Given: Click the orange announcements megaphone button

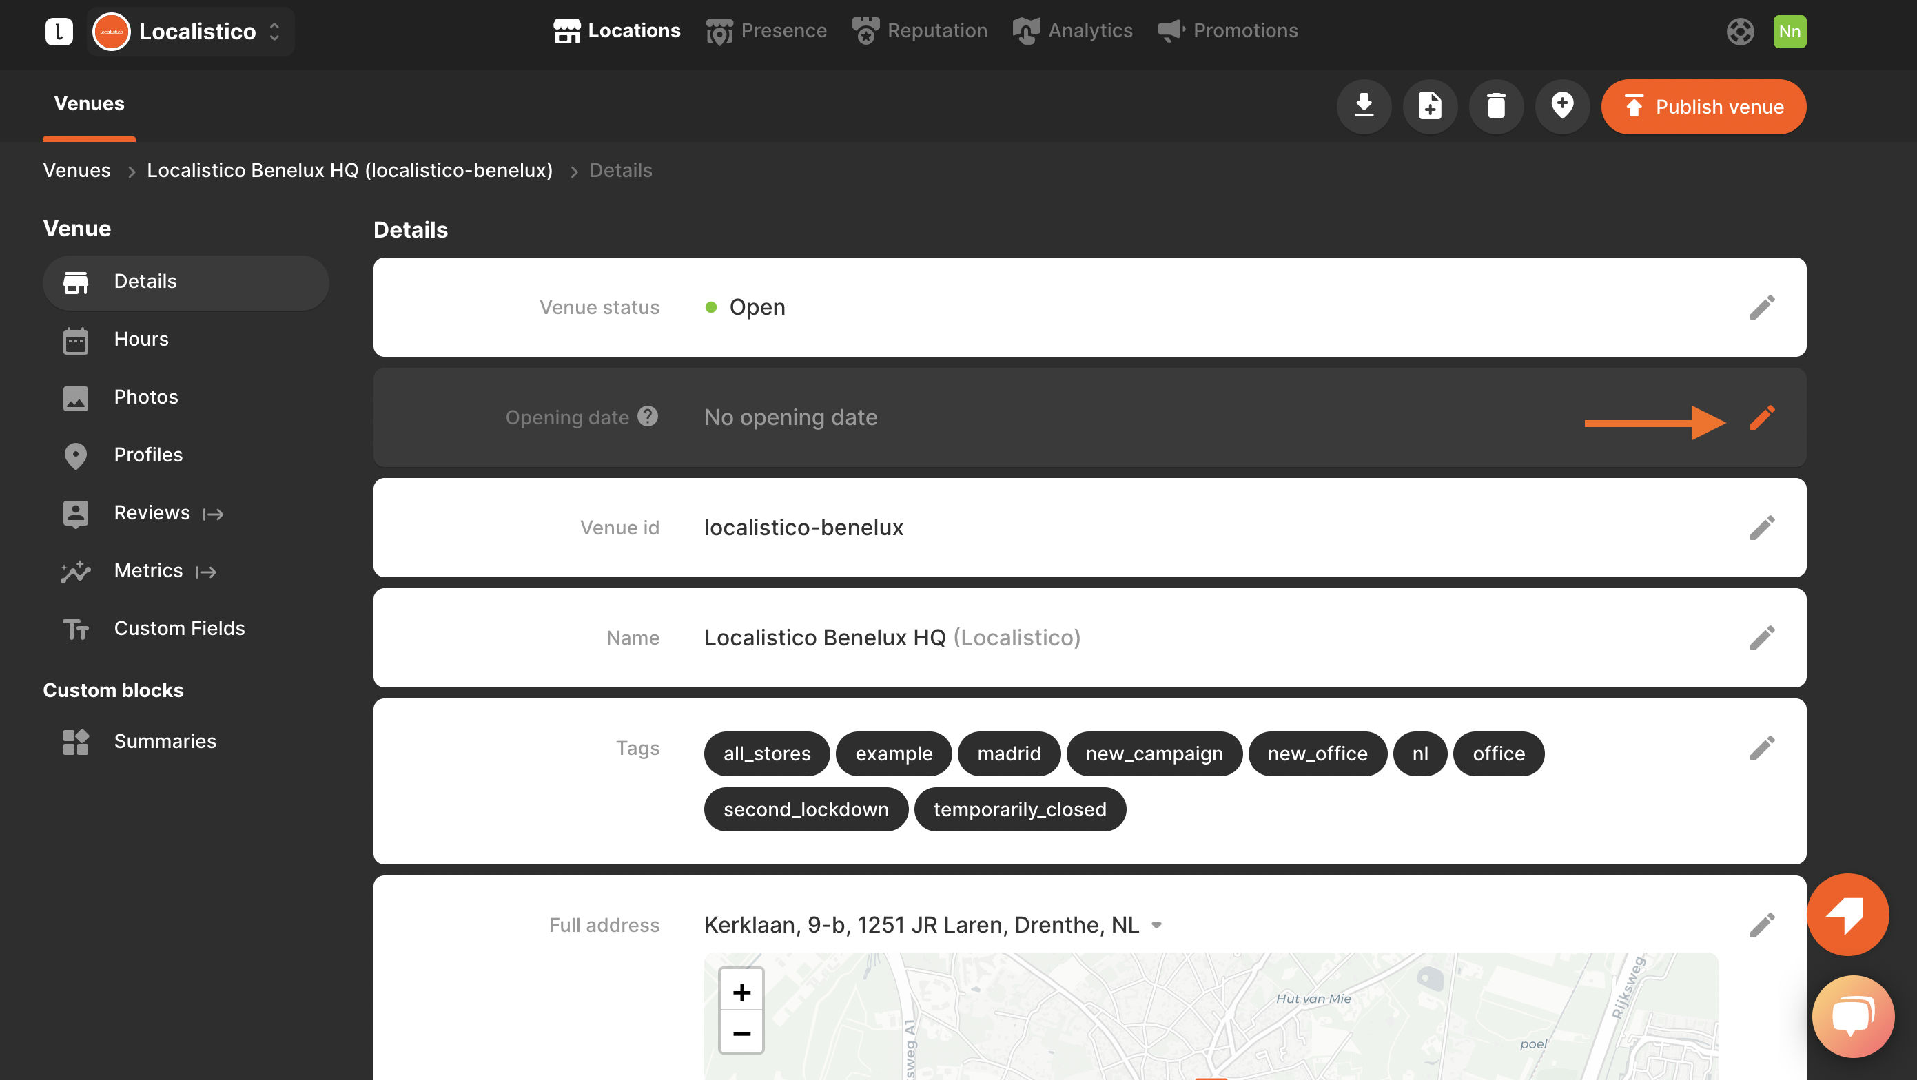Looking at the screenshot, I should [1848, 915].
